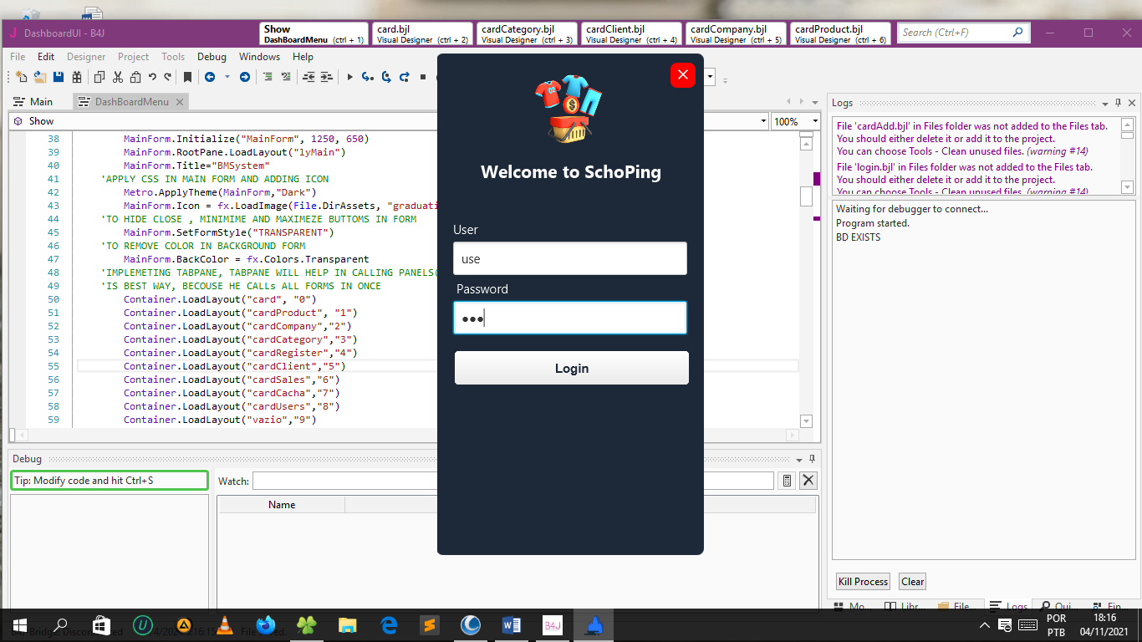Click the down arrow of warnings list scrollbar
1142x642 pixels.
(1127, 187)
